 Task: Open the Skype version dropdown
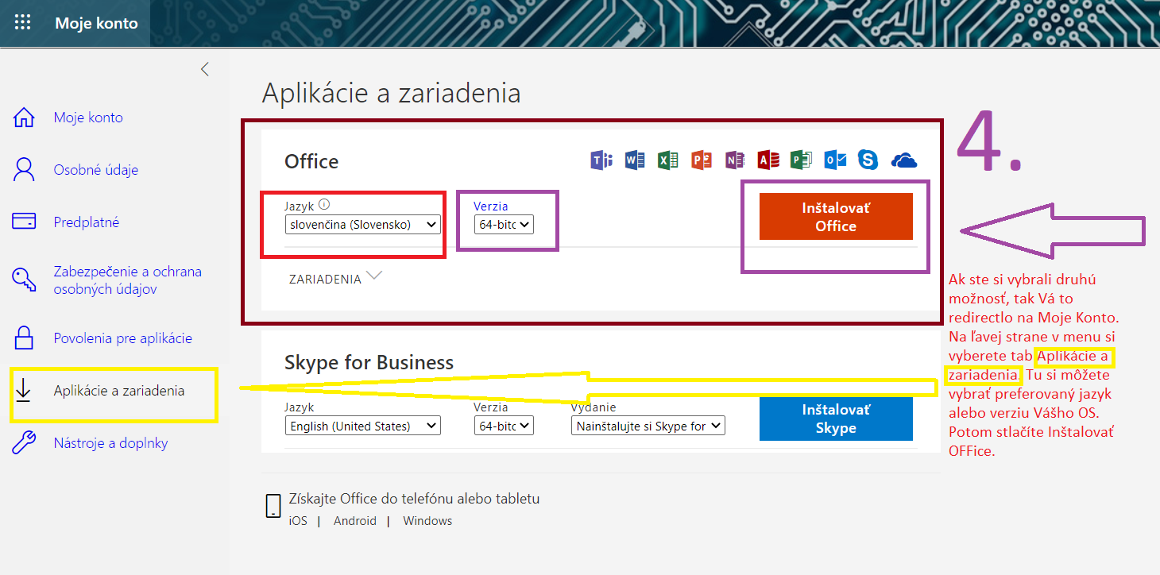click(x=504, y=426)
